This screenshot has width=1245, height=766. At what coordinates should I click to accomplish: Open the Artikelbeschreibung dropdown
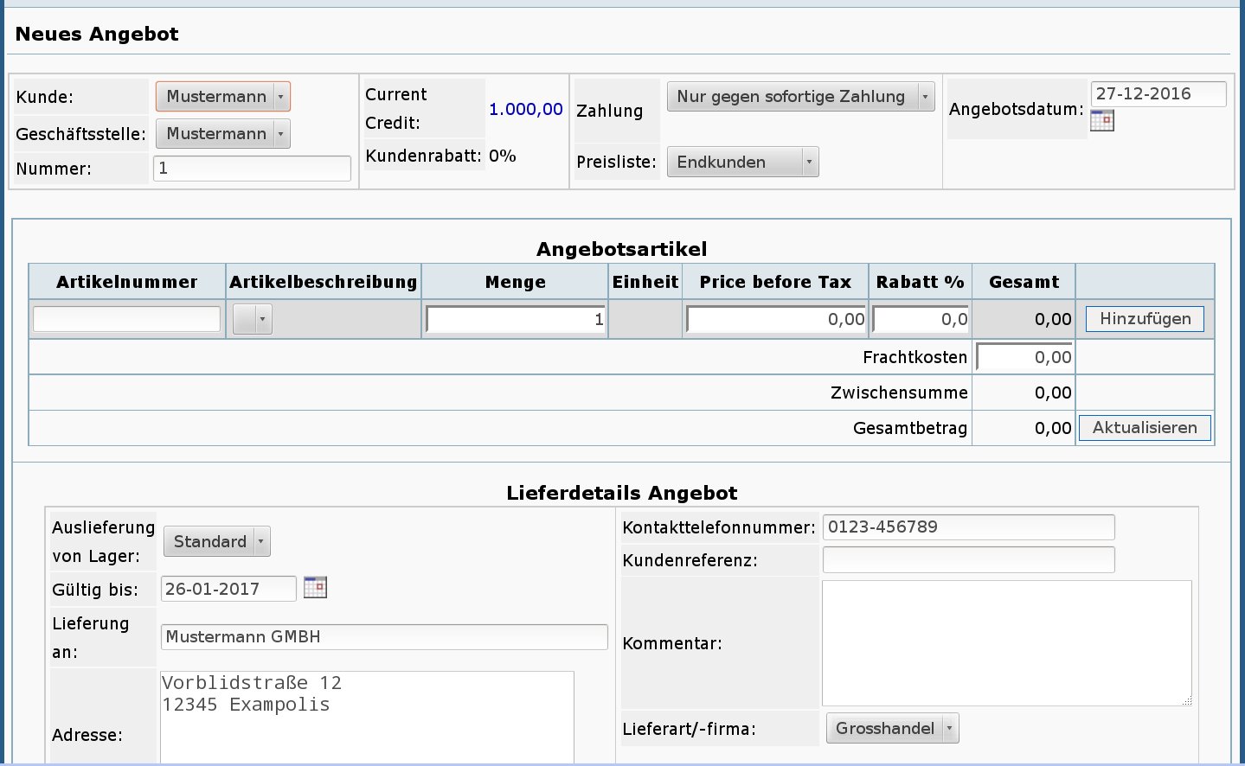click(253, 320)
